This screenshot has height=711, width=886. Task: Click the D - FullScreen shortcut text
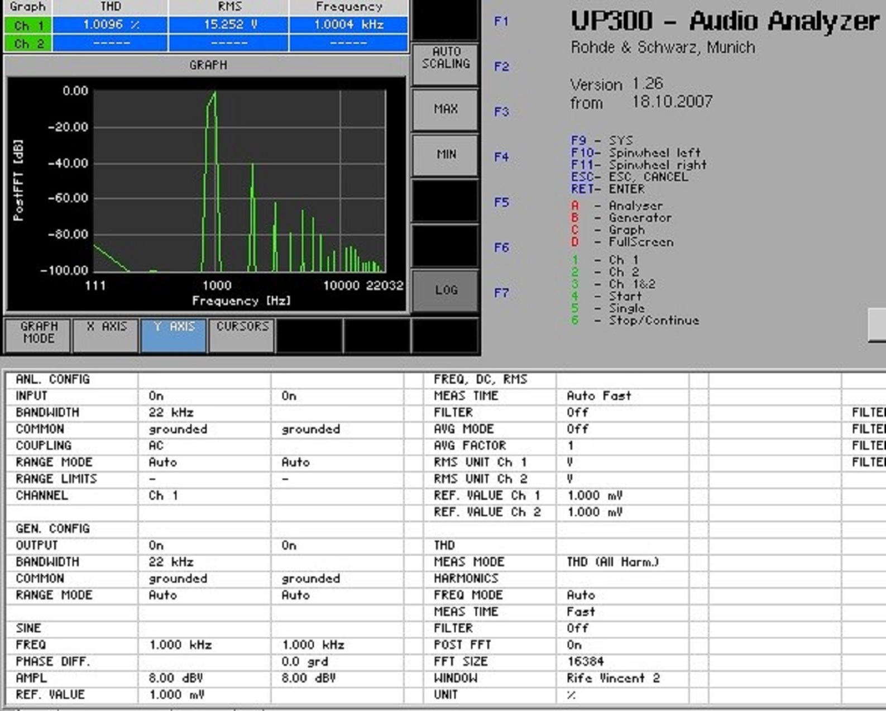[622, 242]
